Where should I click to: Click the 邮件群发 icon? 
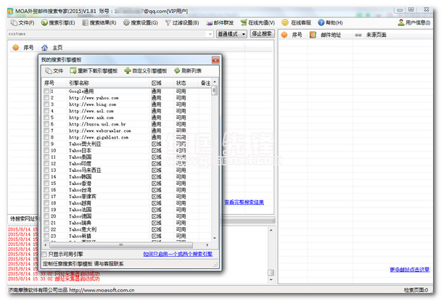(209, 23)
